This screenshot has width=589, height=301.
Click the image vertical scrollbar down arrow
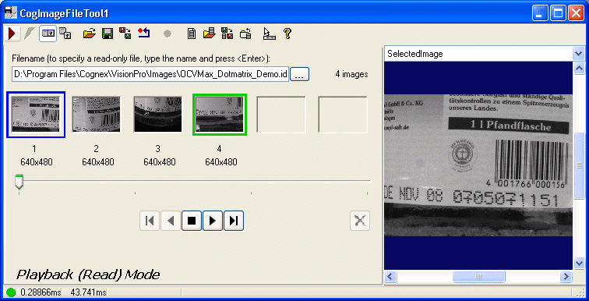[578, 263]
